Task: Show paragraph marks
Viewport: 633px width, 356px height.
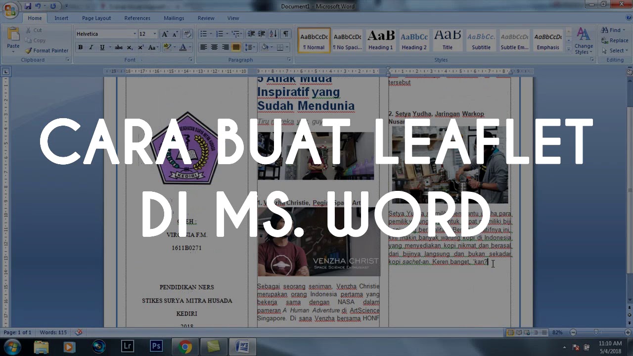Action: (x=286, y=34)
